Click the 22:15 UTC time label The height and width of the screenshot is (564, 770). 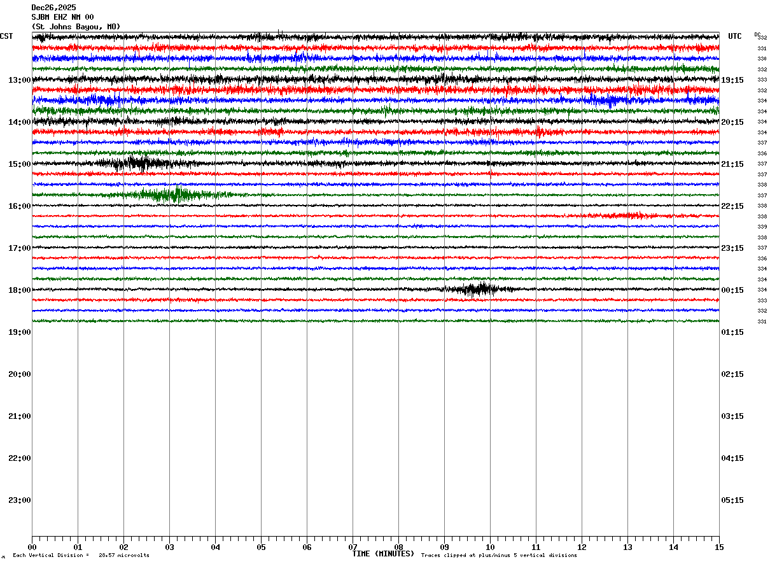pyautogui.click(x=732, y=206)
